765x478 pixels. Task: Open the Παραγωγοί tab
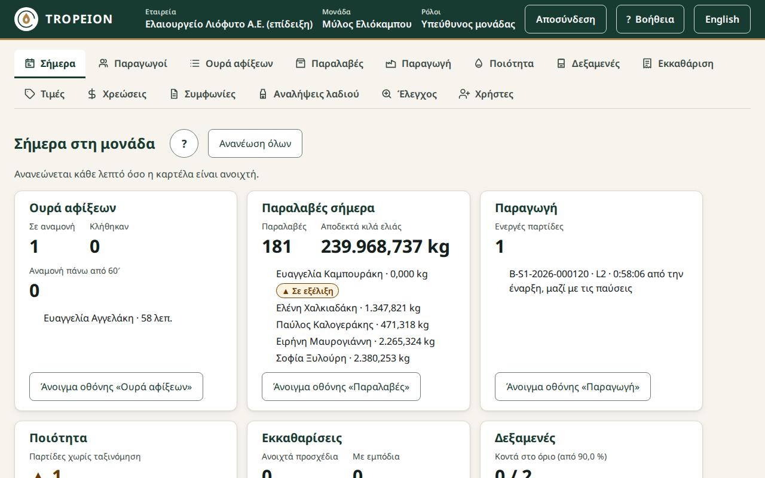coord(133,63)
